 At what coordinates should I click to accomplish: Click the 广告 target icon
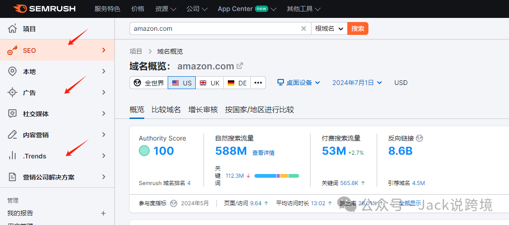(x=12, y=93)
